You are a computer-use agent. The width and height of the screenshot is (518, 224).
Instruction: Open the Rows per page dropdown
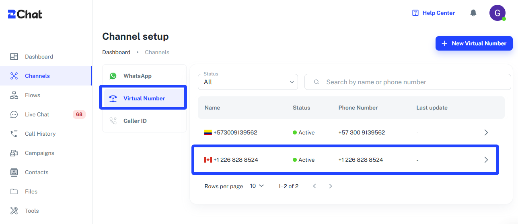257,186
